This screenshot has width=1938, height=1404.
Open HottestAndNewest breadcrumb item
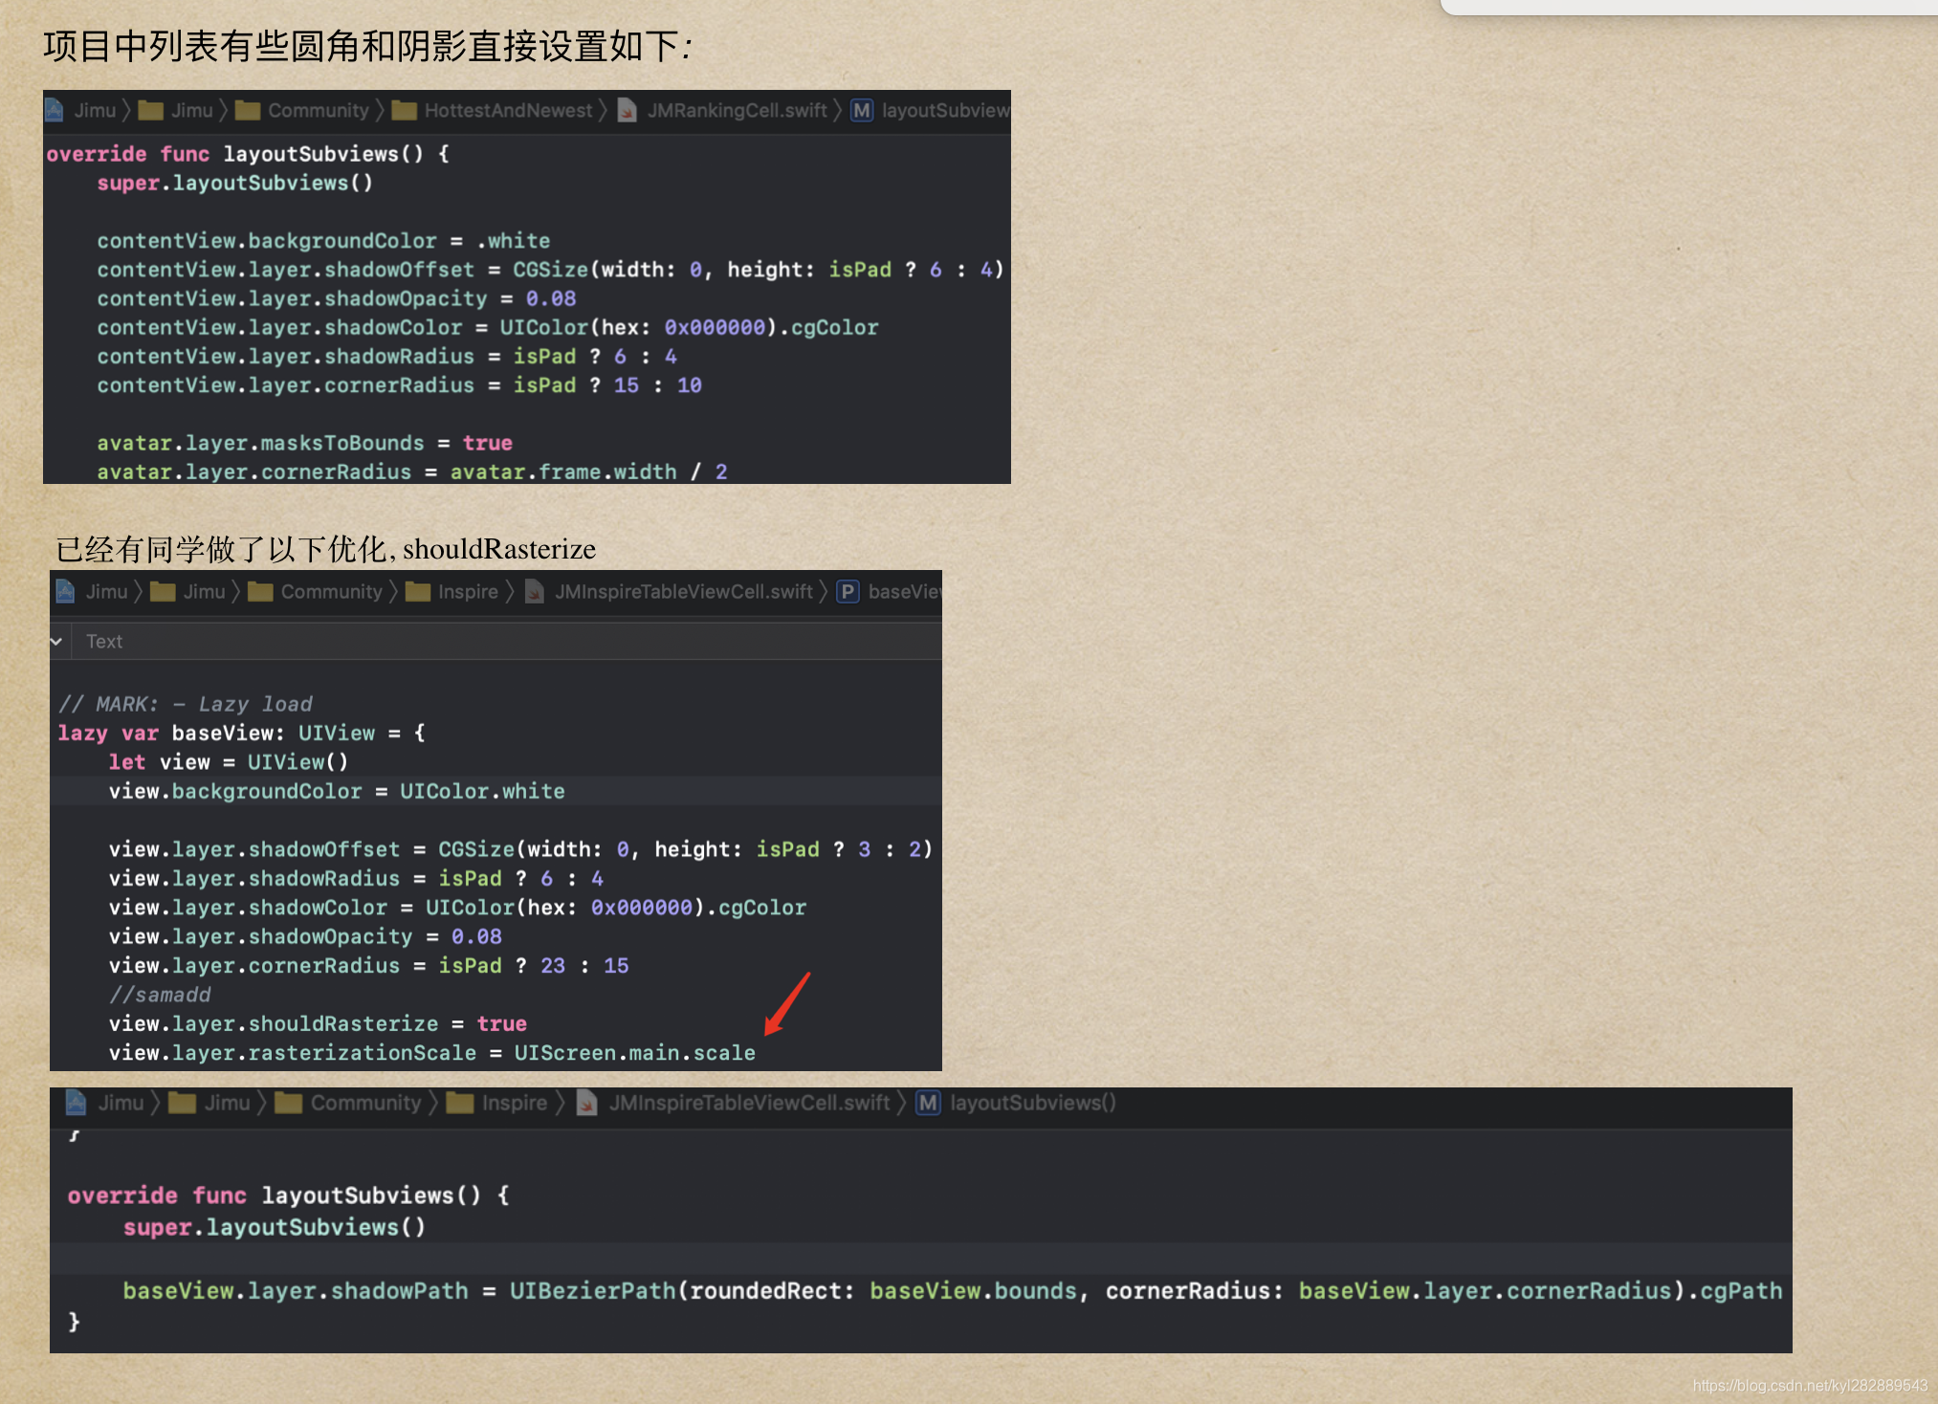tap(508, 110)
